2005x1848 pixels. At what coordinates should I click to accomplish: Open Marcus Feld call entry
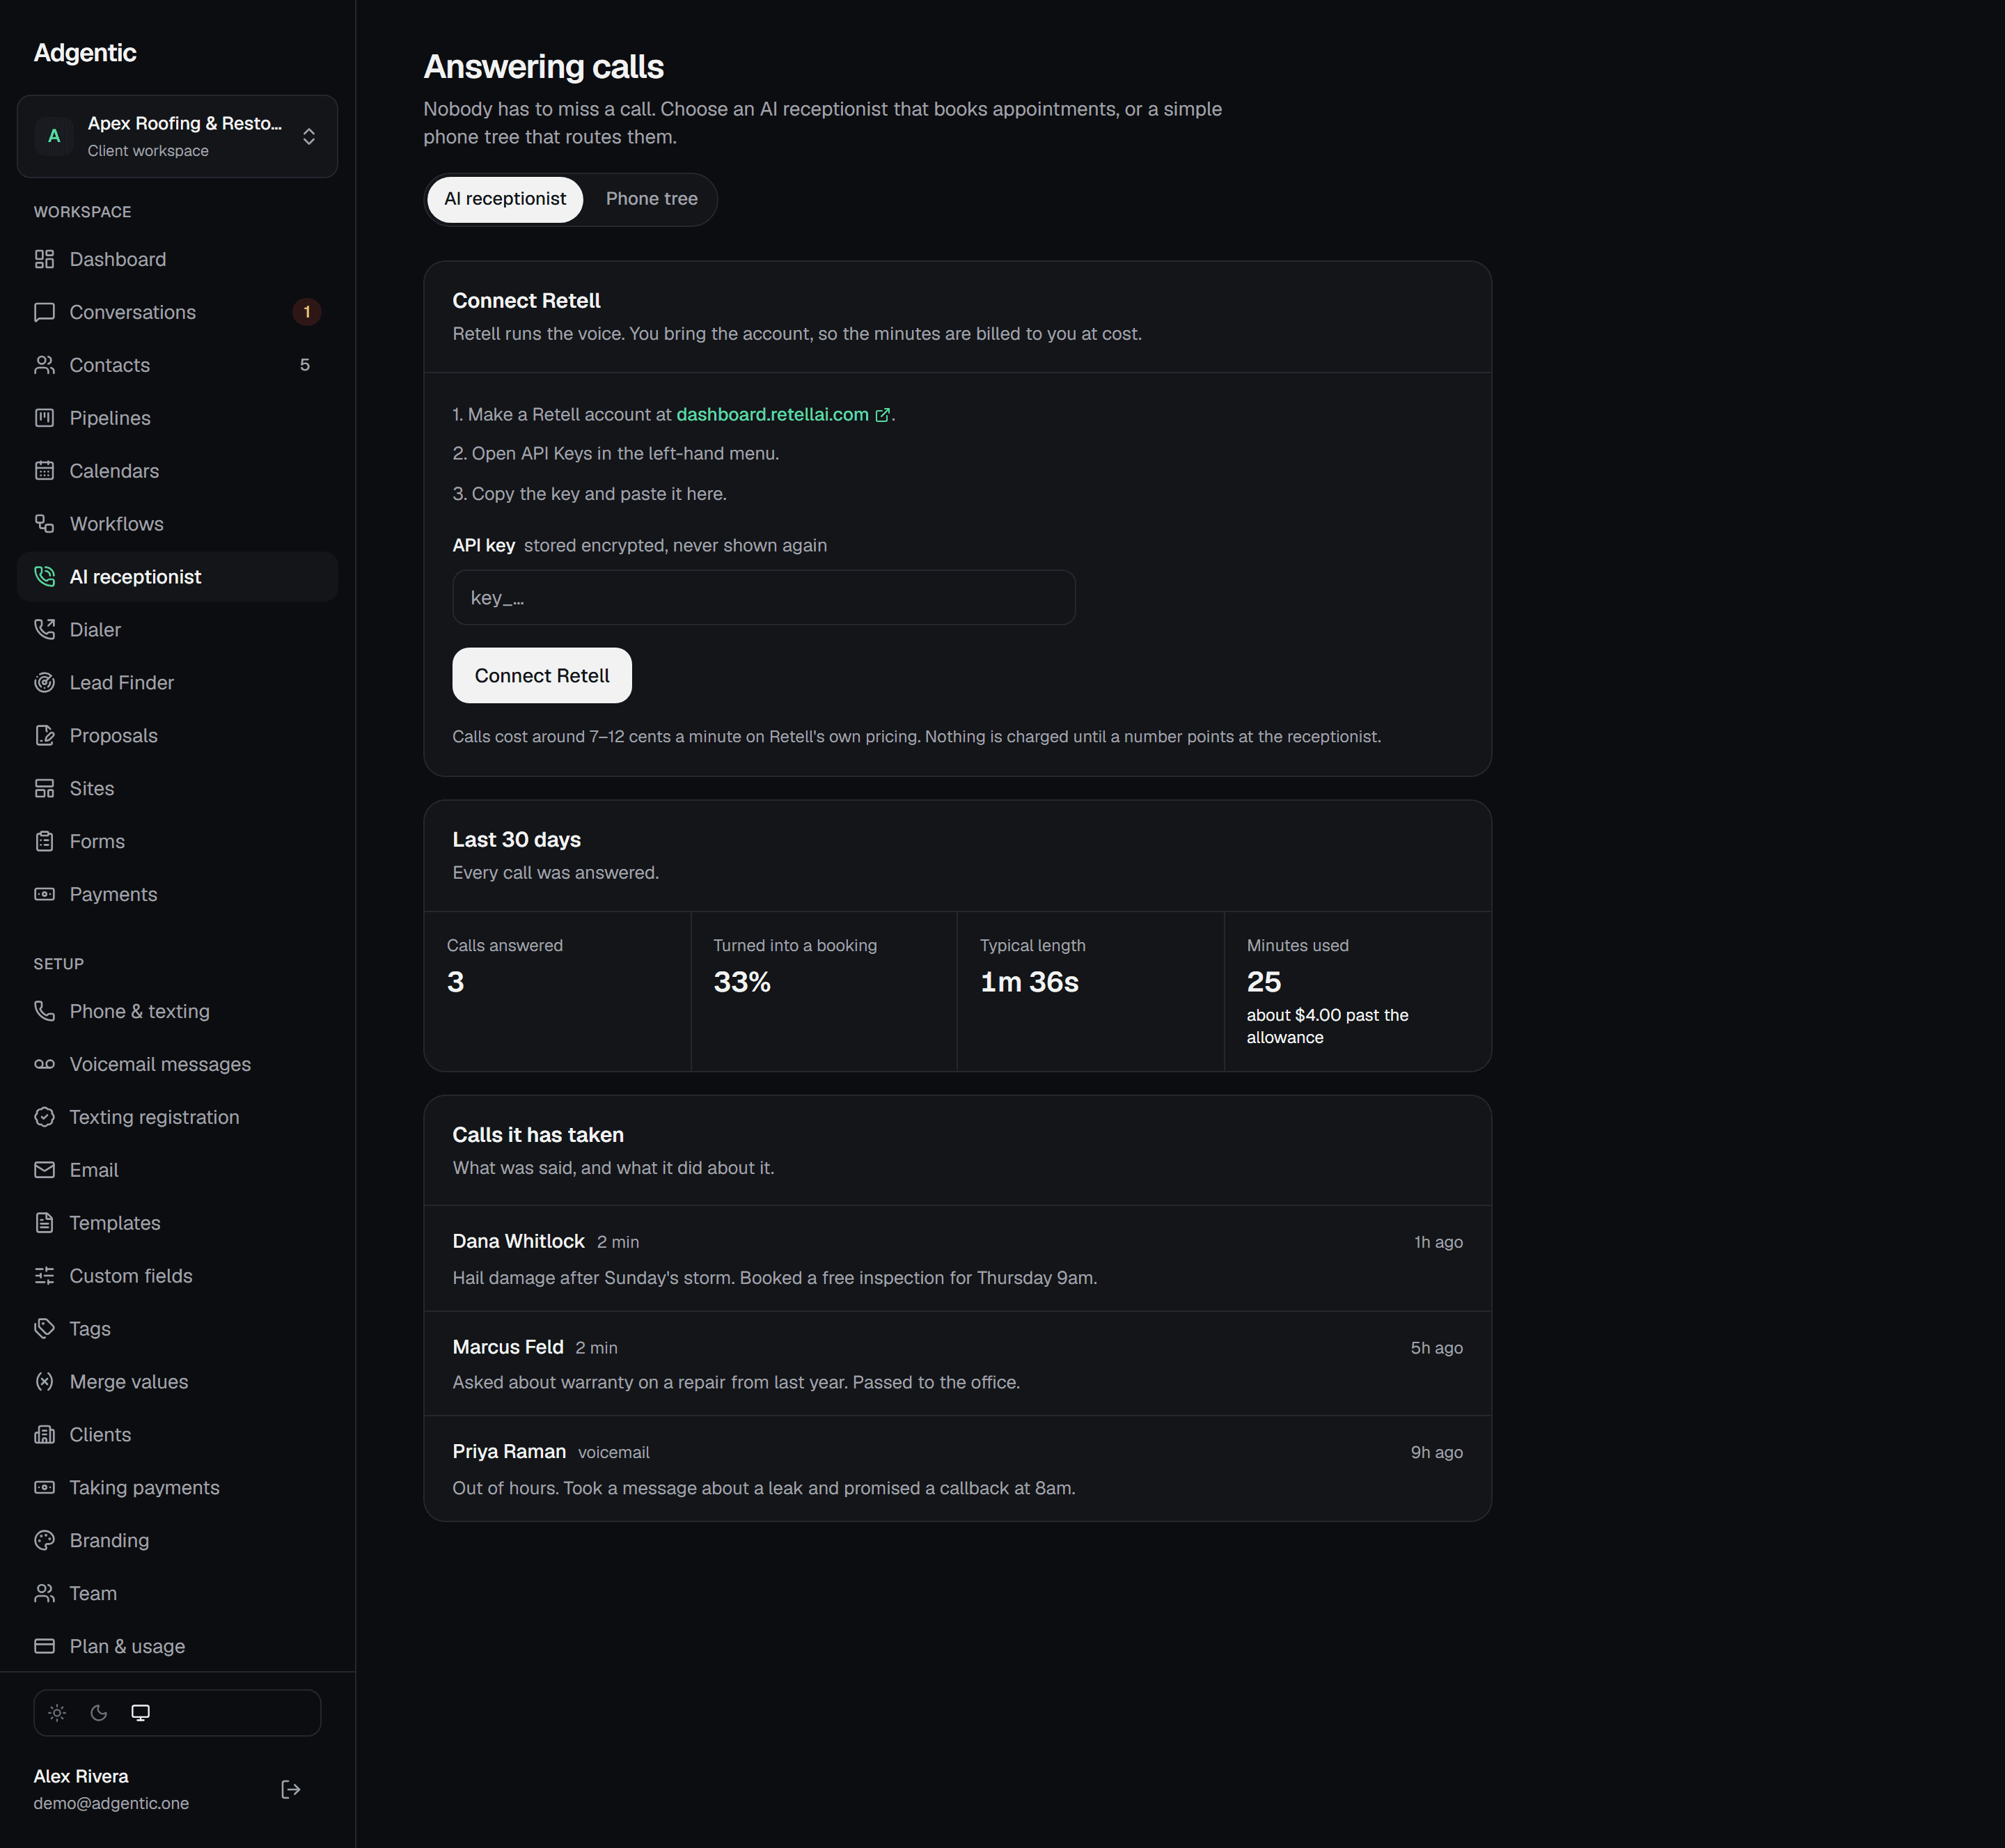957,1364
